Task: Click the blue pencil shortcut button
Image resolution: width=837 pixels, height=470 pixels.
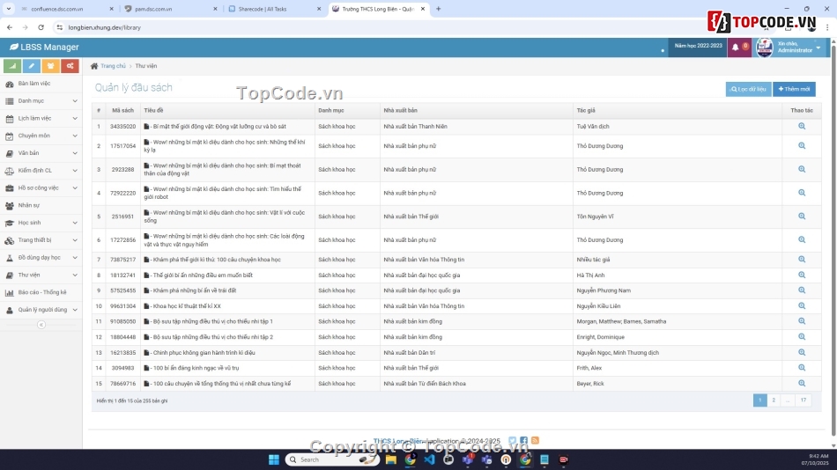Action: click(x=32, y=66)
